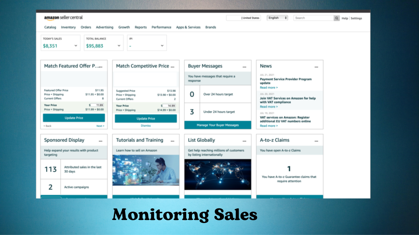Click Update Price in Match Competitive Price card
Viewport: 419px width, 235px height.
[146, 118]
